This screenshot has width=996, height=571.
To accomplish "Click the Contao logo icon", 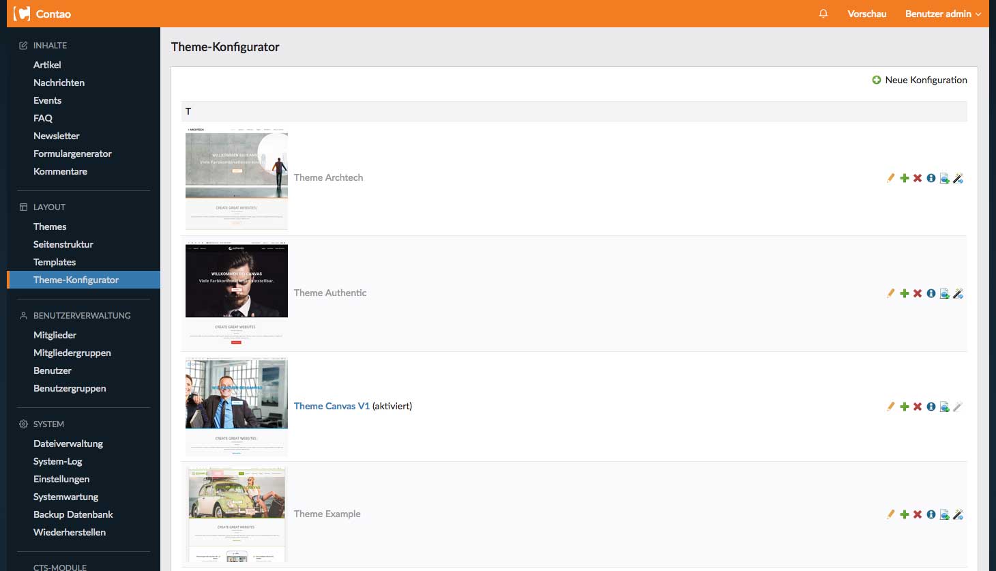I will pyautogui.click(x=22, y=14).
